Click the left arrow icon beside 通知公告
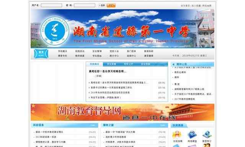Screen dimensions: 245x147 [x=173, y=64]
